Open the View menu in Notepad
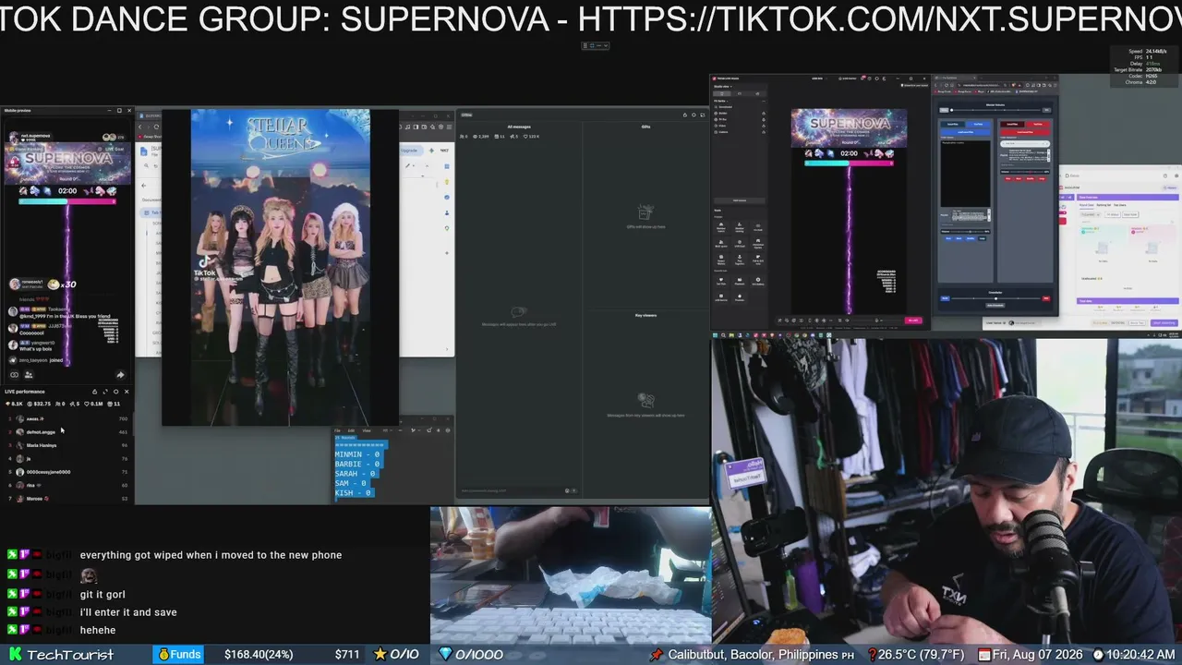This screenshot has width=1182, height=665. tap(367, 430)
